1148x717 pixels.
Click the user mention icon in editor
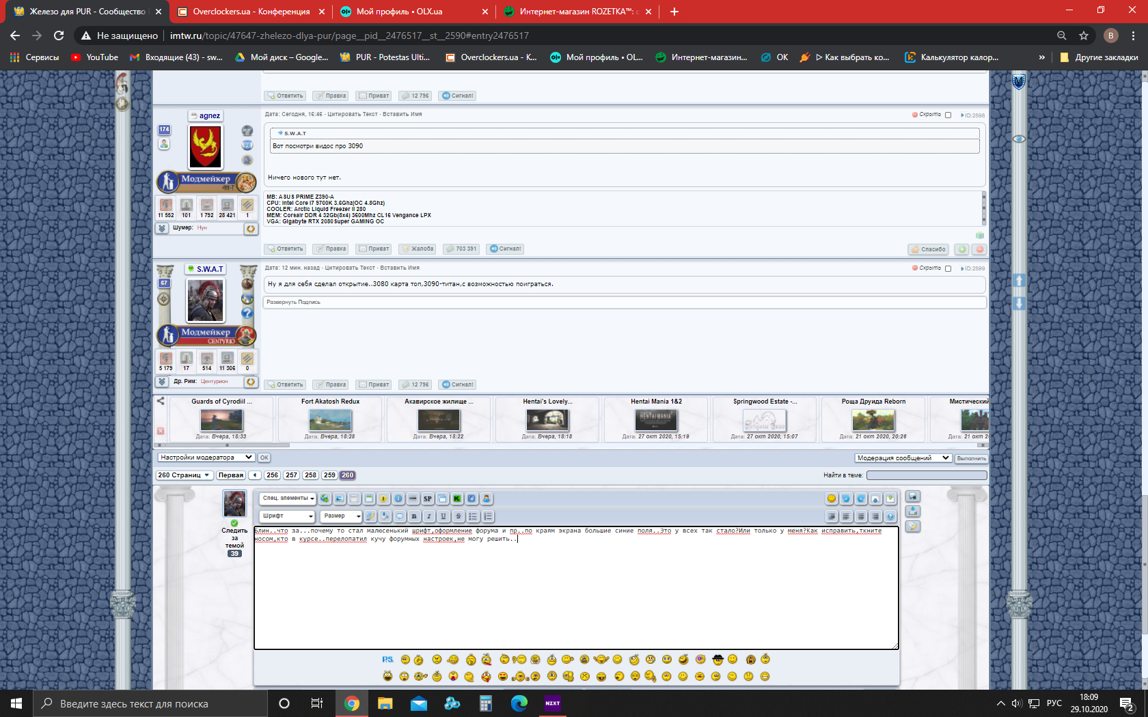(x=487, y=498)
